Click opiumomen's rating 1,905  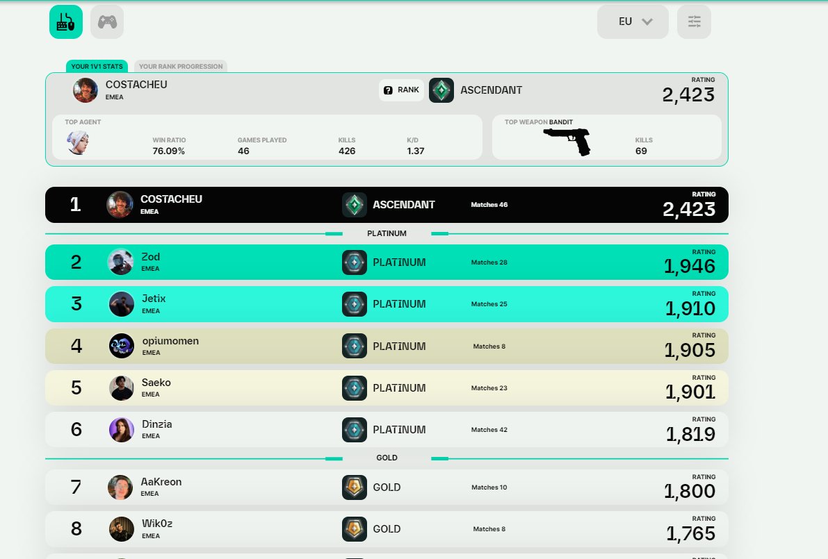(x=690, y=350)
